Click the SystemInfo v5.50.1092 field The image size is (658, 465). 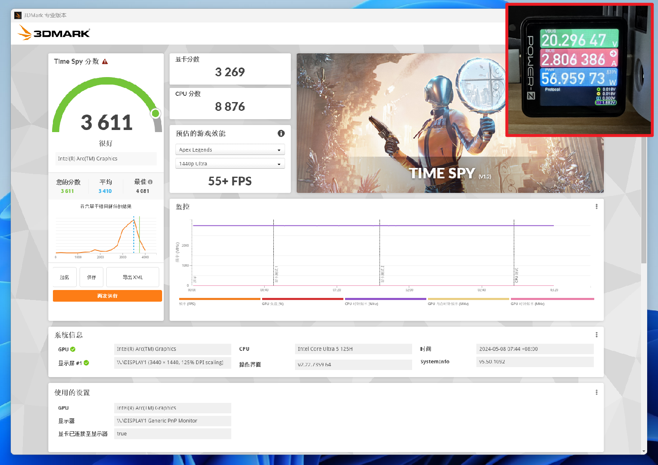[535, 362]
